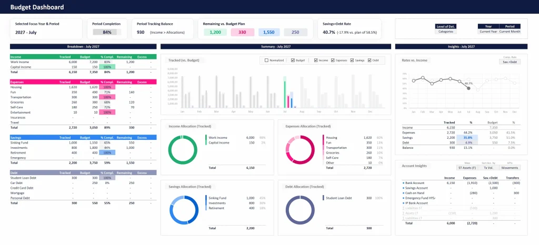Click the Savings Allocation blue donut chart

182,209
